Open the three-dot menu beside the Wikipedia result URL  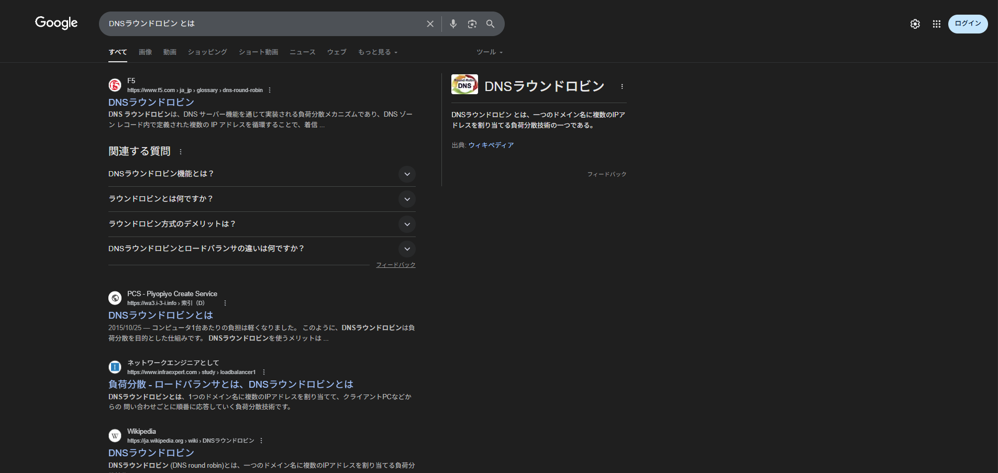pyautogui.click(x=261, y=441)
